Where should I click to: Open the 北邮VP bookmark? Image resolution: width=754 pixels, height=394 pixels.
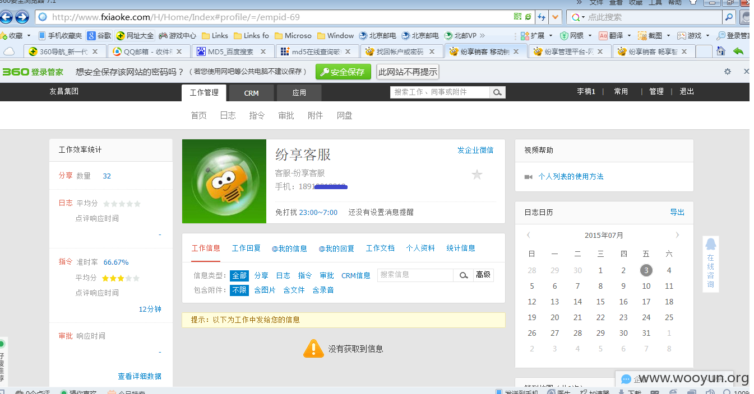click(x=460, y=35)
